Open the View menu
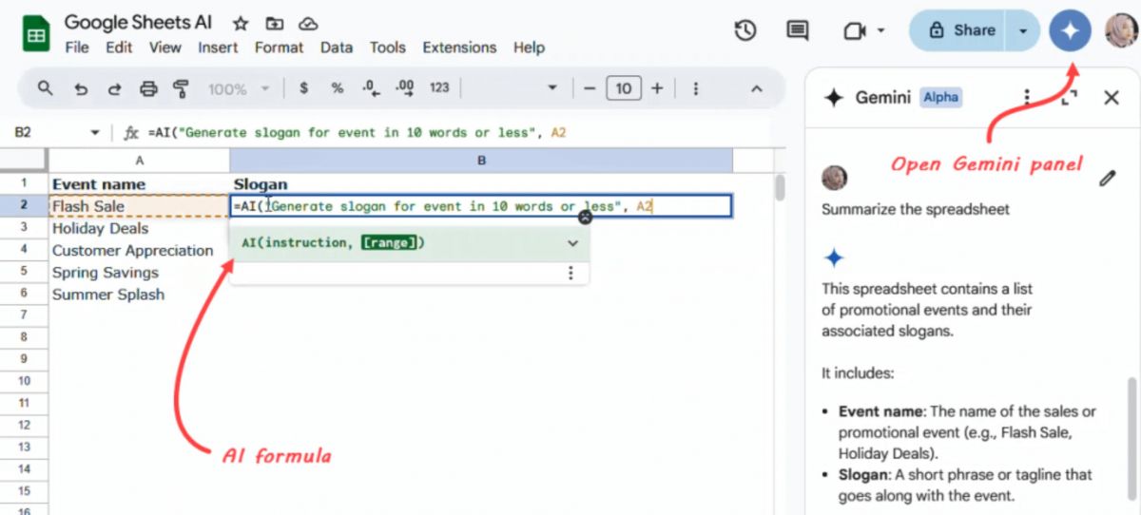The height and width of the screenshot is (515, 1141). [165, 48]
